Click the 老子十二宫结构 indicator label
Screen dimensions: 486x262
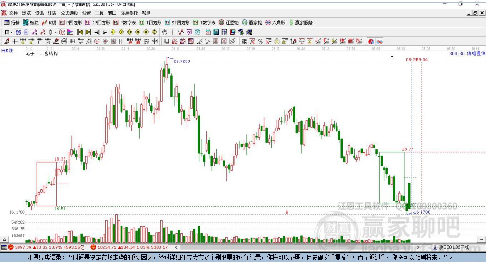click(42, 53)
